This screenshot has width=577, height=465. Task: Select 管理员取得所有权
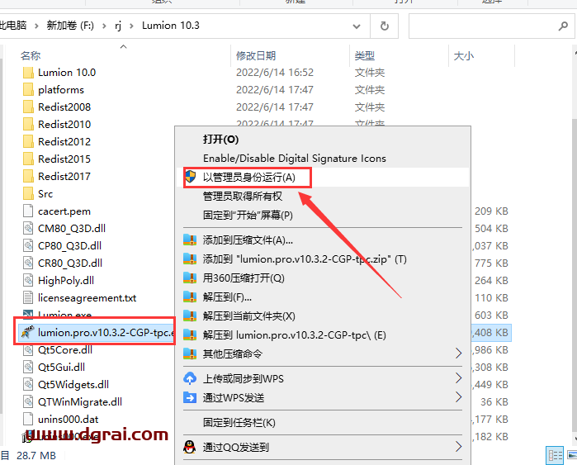243,197
